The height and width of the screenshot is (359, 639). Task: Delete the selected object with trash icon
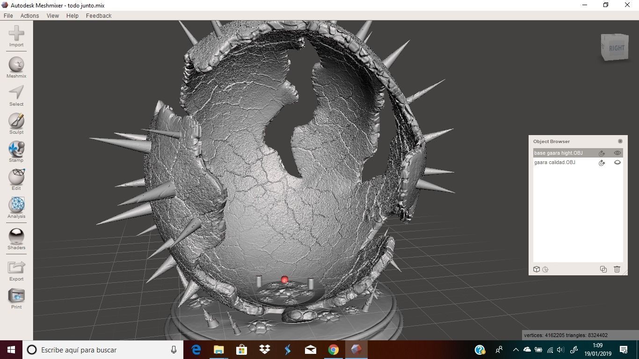[617, 269]
